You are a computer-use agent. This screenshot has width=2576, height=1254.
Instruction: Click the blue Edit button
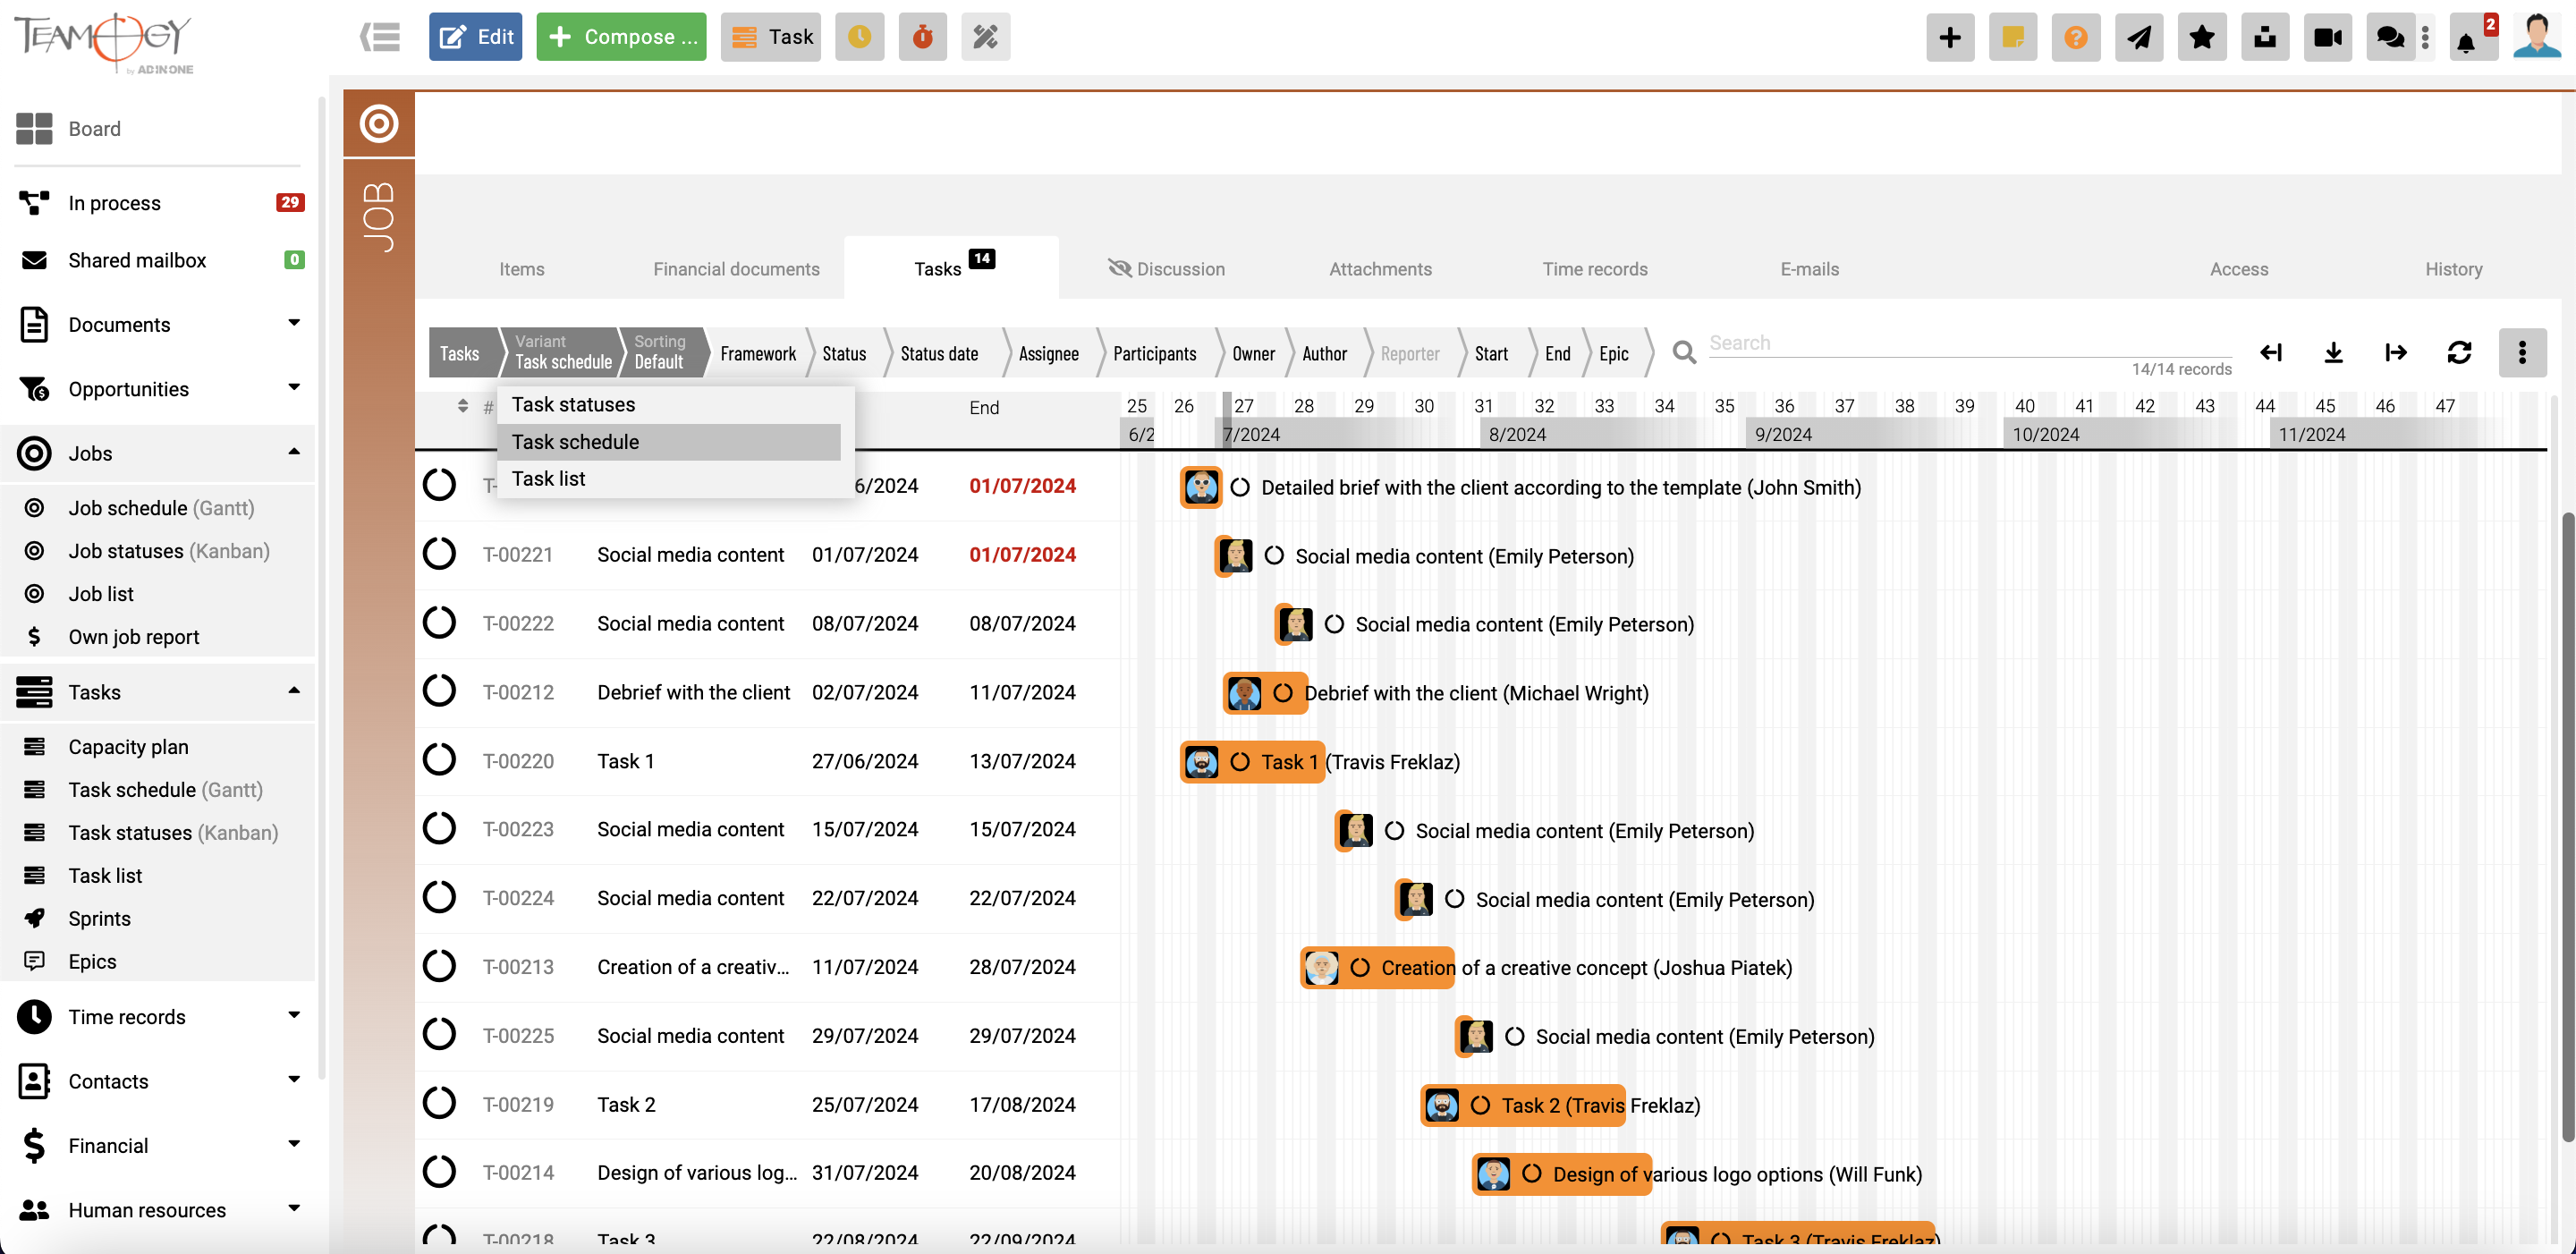click(x=475, y=37)
